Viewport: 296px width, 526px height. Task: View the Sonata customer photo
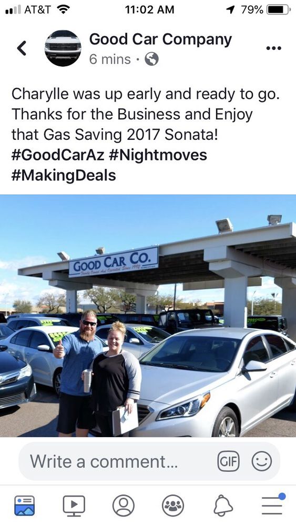tap(148, 316)
